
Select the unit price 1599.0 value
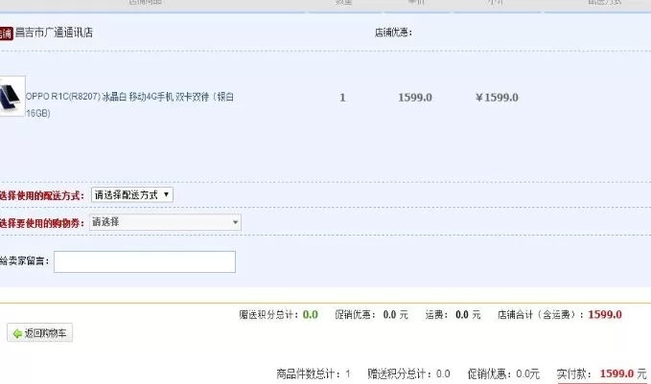coord(415,98)
